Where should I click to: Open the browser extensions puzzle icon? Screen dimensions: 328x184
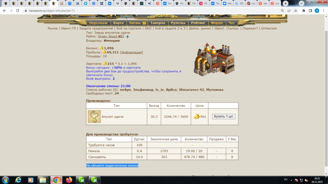click(304, 11)
